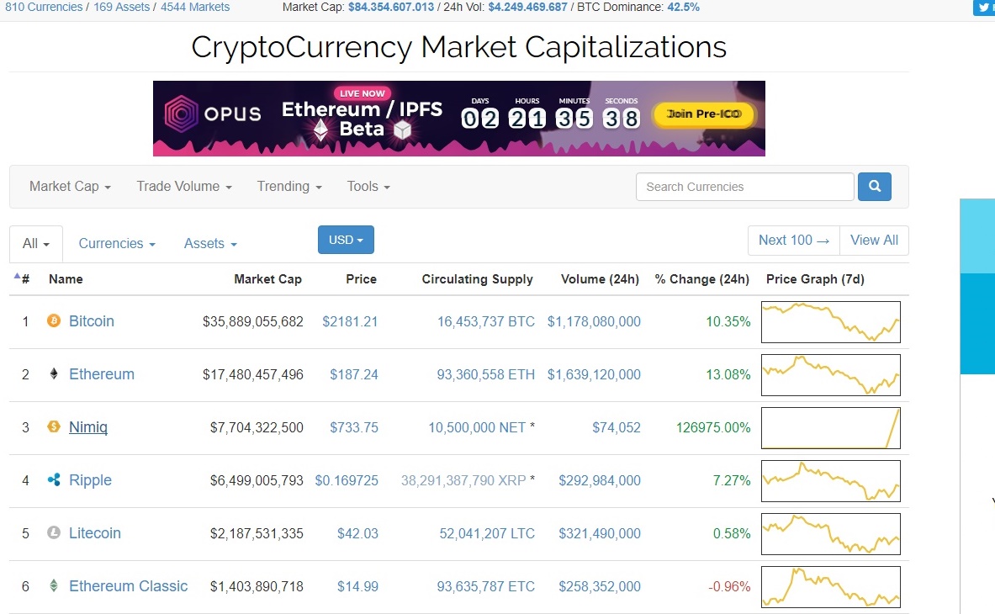Click the search magnifier icon

coord(874,186)
